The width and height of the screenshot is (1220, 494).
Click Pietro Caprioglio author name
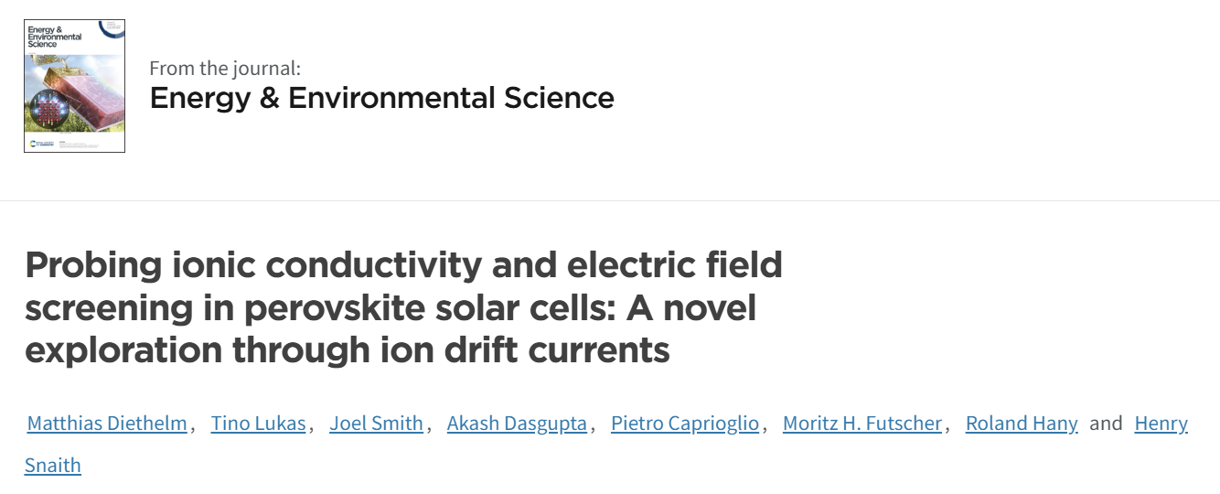[685, 423]
